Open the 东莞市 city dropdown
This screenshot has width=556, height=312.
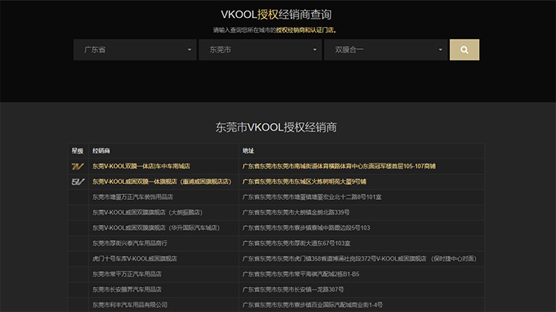tap(260, 49)
